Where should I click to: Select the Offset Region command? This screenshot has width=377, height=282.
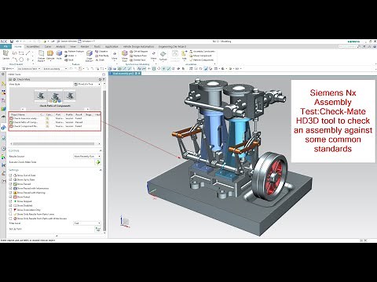pos(139,52)
